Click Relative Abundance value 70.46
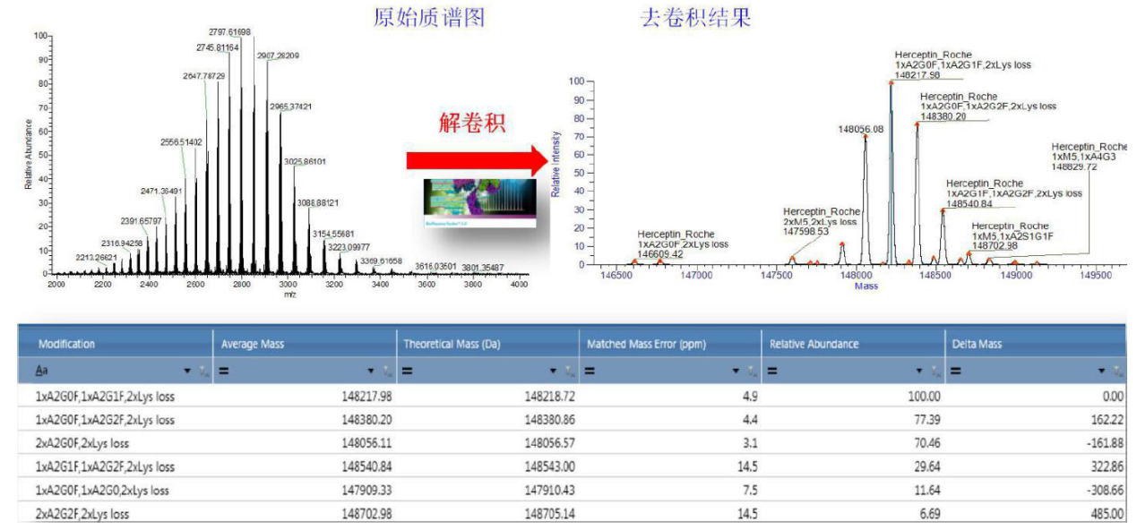 coord(927,443)
